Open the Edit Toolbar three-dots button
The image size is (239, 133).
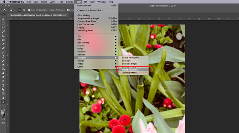[x=3, y=106]
